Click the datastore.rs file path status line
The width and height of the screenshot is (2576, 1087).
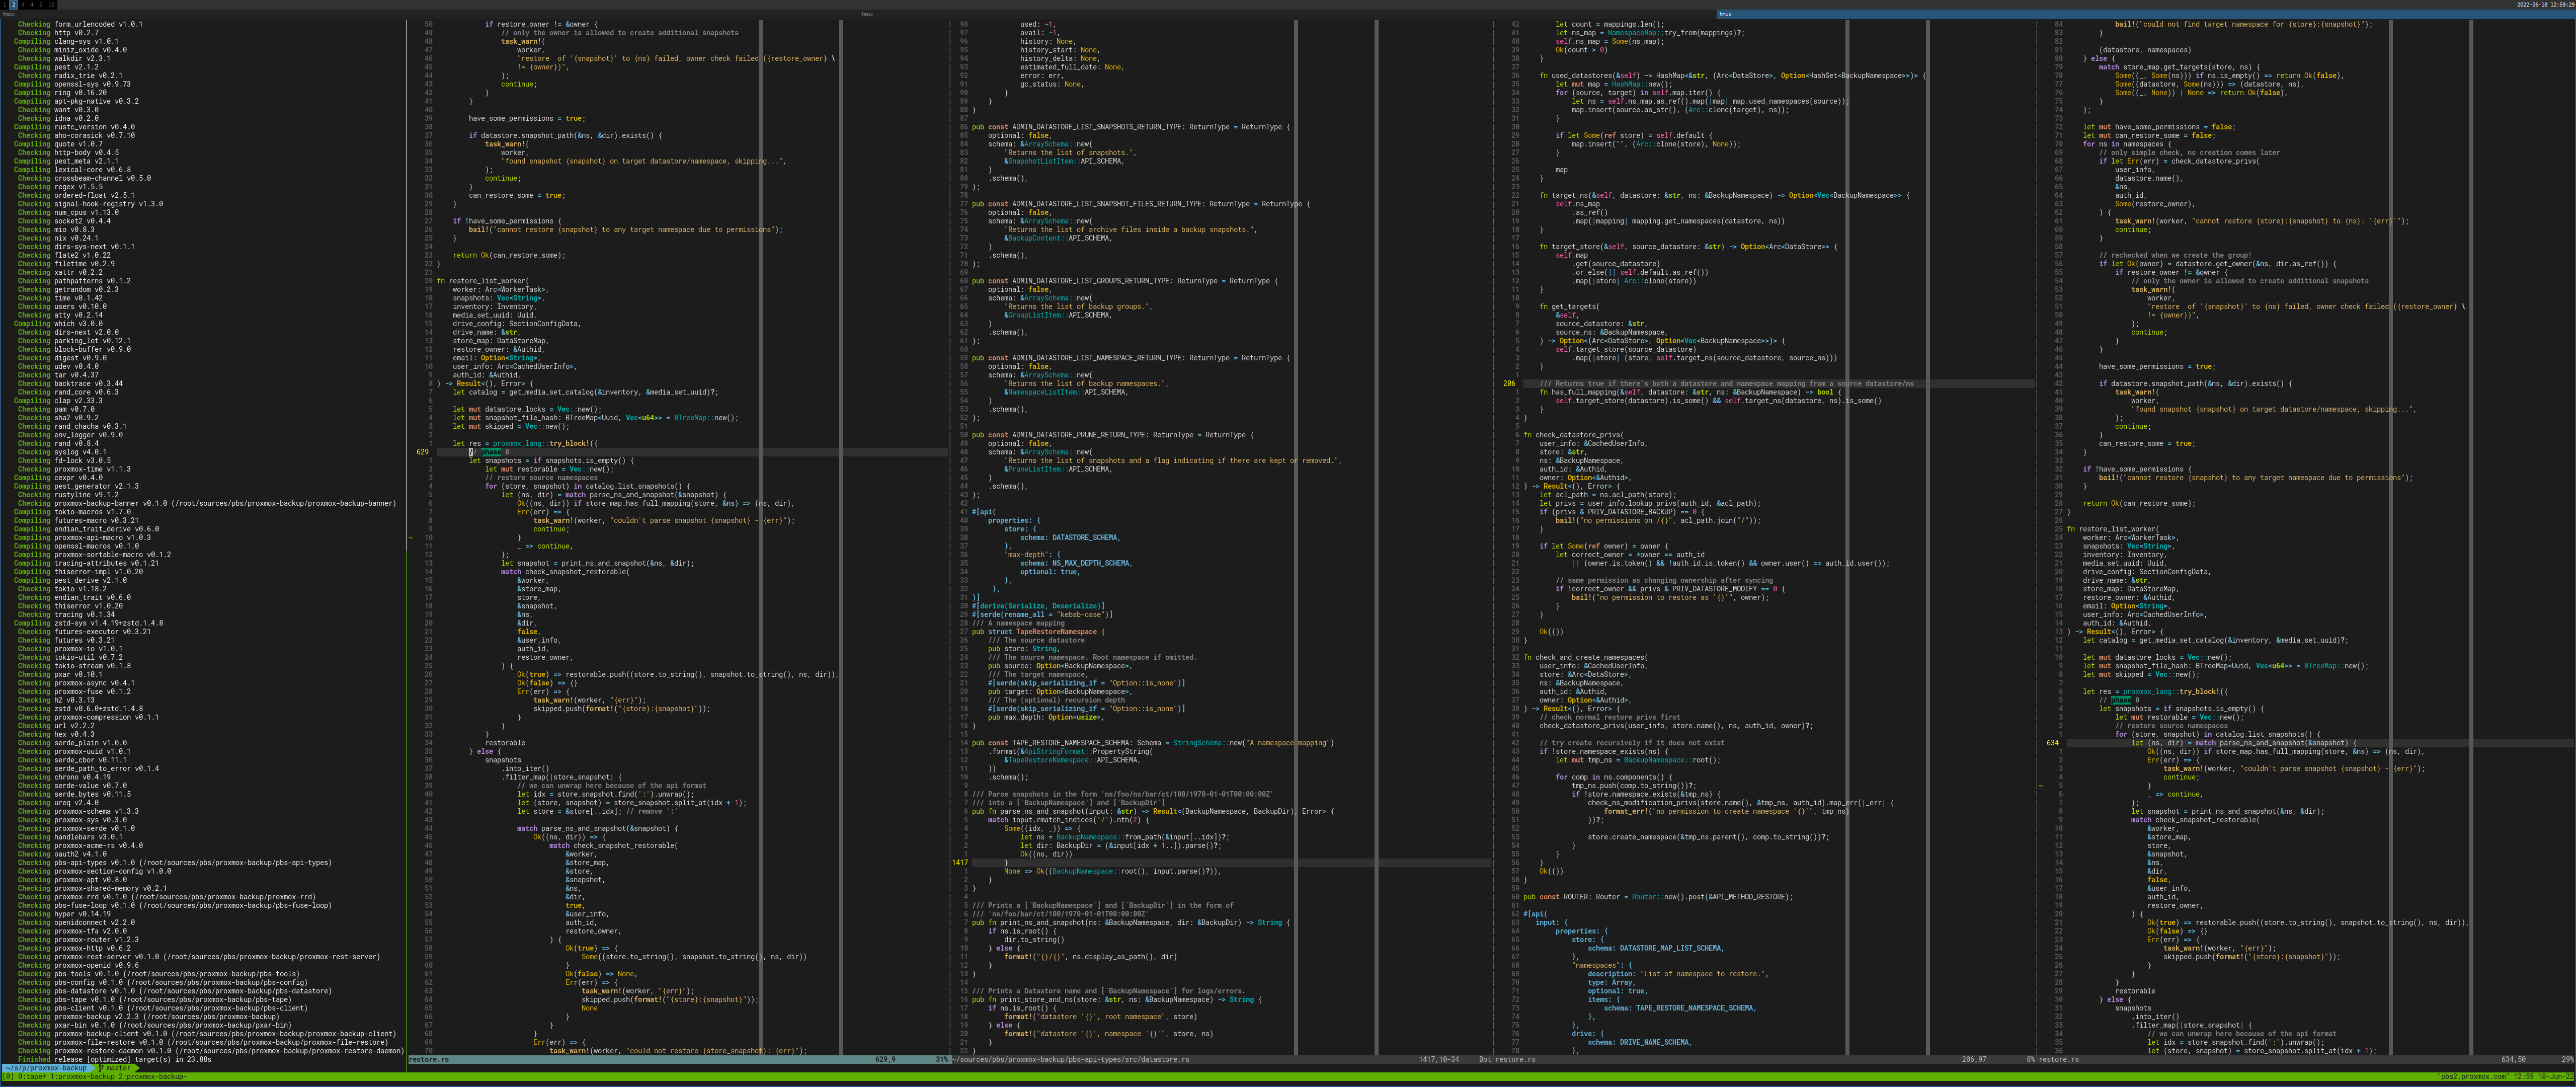click(x=1070, y=1059)
